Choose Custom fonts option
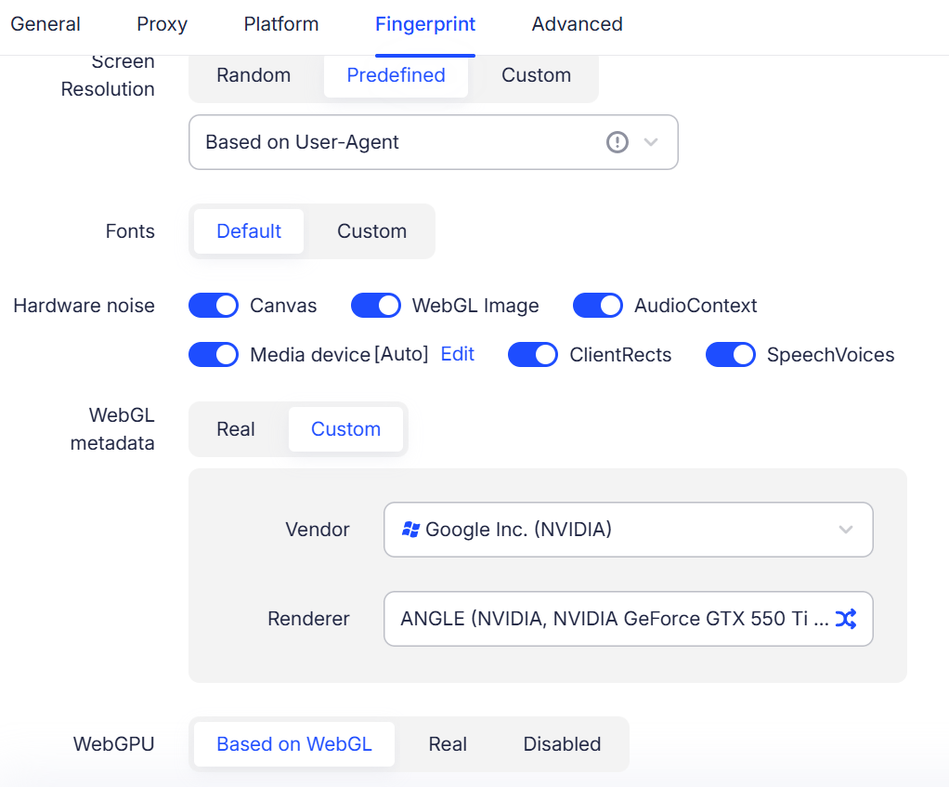949x787 pixels. [x=371, y=231]
